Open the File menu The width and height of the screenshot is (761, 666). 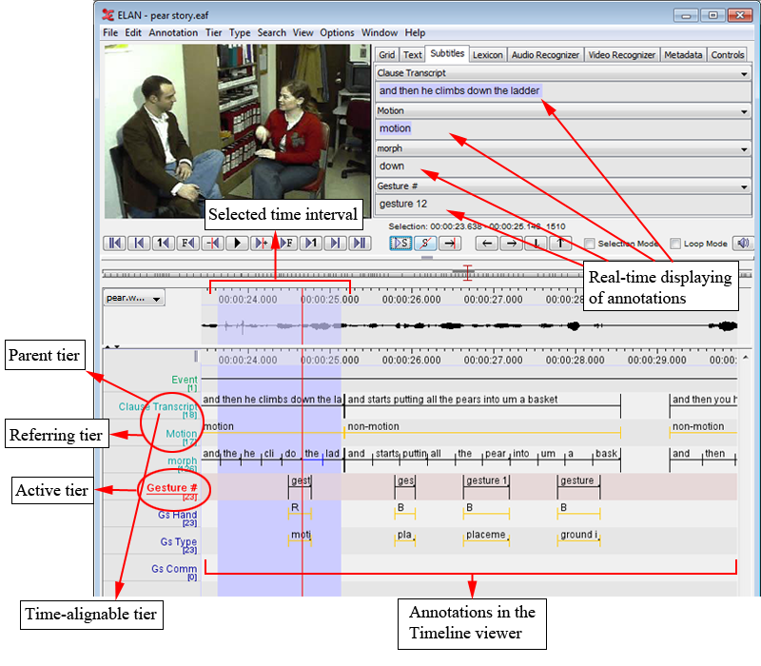pos(110,32)
